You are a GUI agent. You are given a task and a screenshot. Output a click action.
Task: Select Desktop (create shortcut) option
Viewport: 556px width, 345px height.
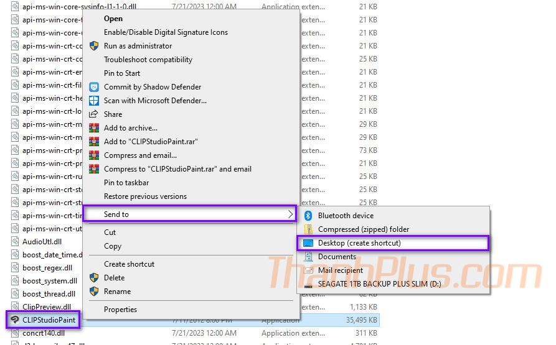tap(359, 243)
